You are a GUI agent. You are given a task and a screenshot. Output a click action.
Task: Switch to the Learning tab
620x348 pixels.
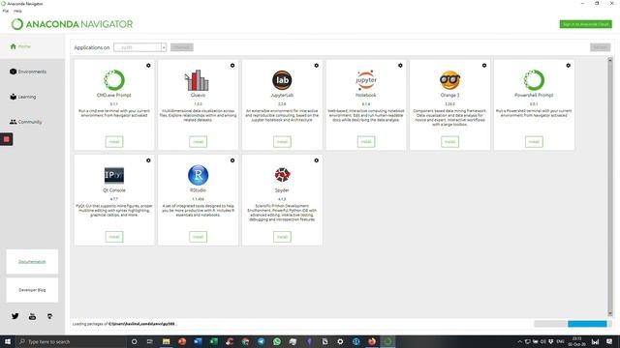[32, 97]
